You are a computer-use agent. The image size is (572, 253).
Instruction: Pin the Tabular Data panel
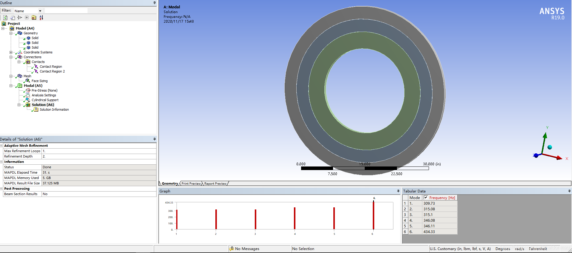click(569, 191)
